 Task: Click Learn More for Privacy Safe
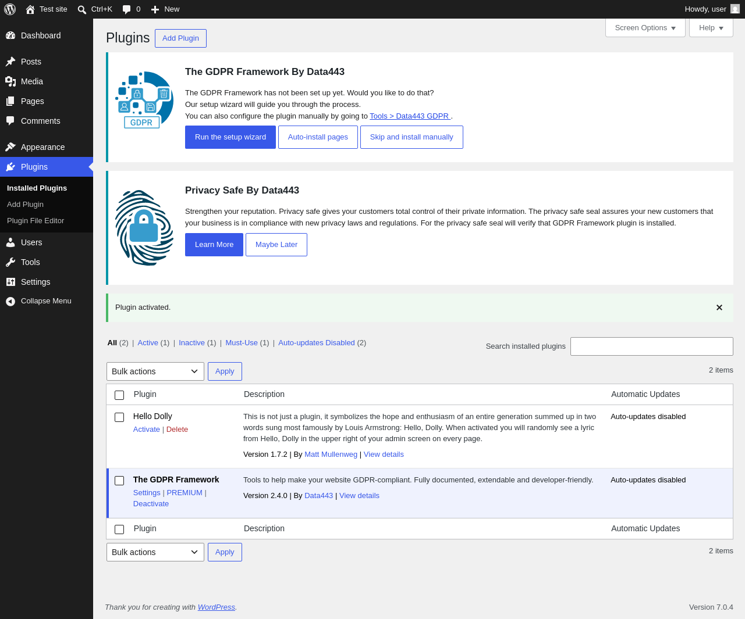[214, 245]
